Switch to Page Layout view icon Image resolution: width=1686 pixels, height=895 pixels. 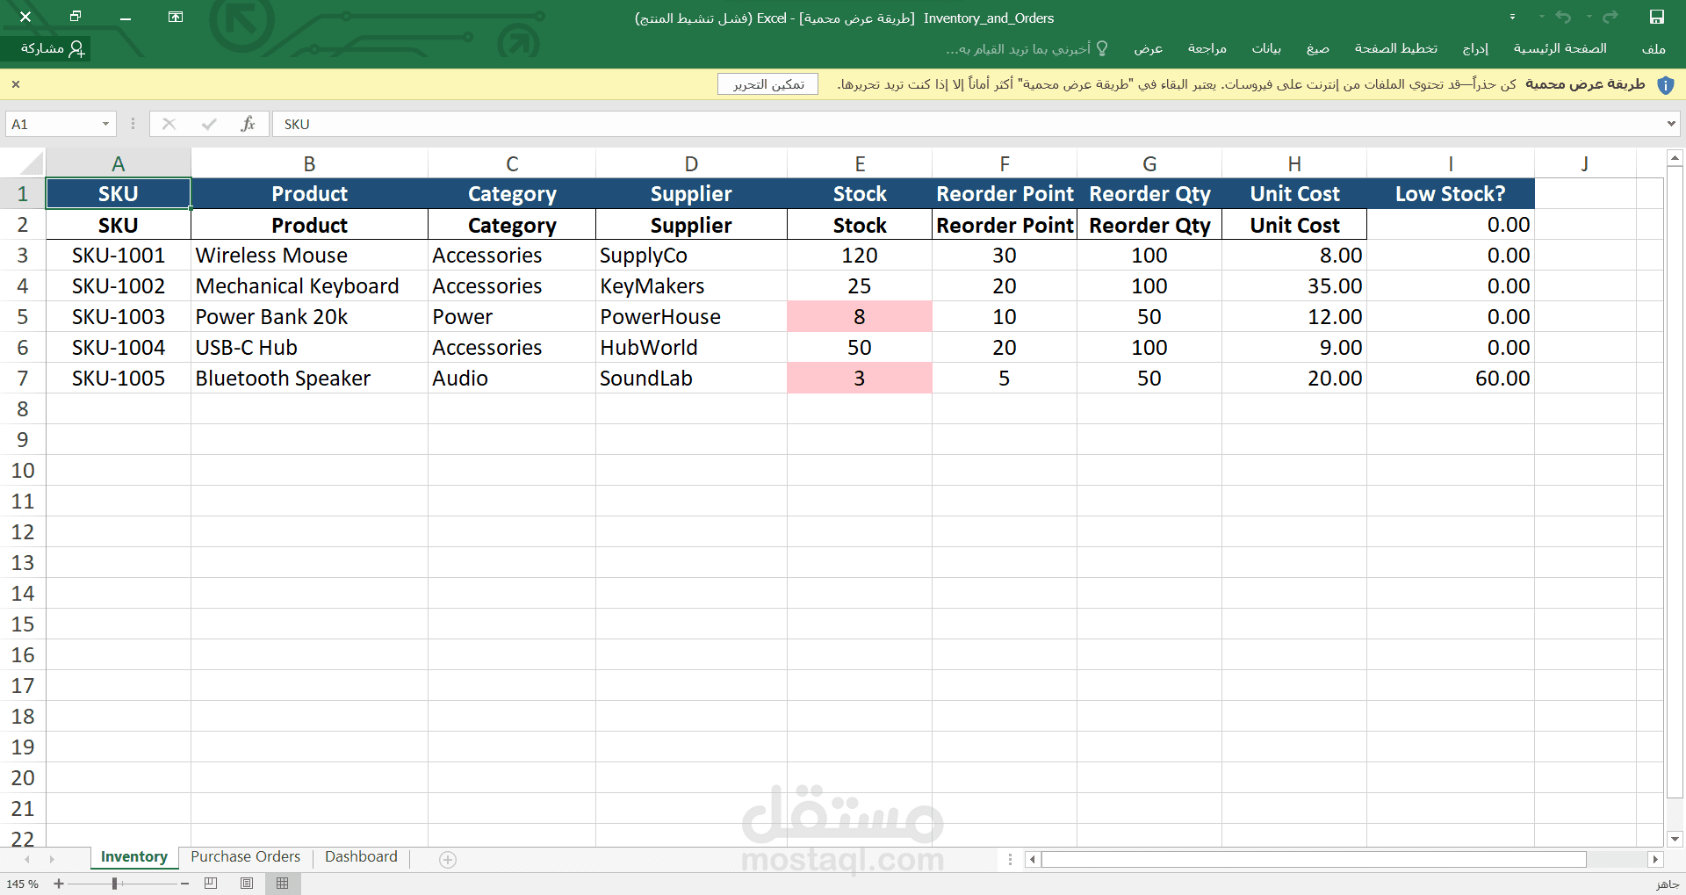point(247,884)
